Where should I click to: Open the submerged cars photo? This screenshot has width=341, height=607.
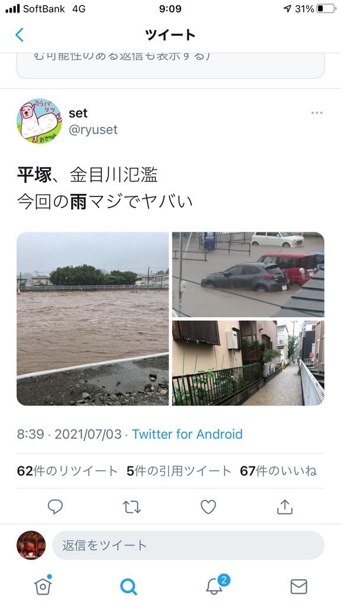(x=248, y=274)
